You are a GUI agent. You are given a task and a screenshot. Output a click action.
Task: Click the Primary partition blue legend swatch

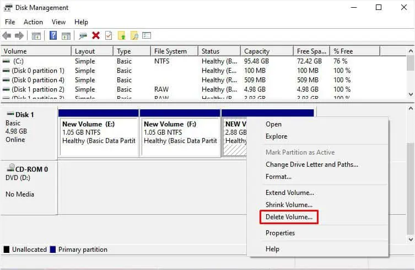point(53,250)
